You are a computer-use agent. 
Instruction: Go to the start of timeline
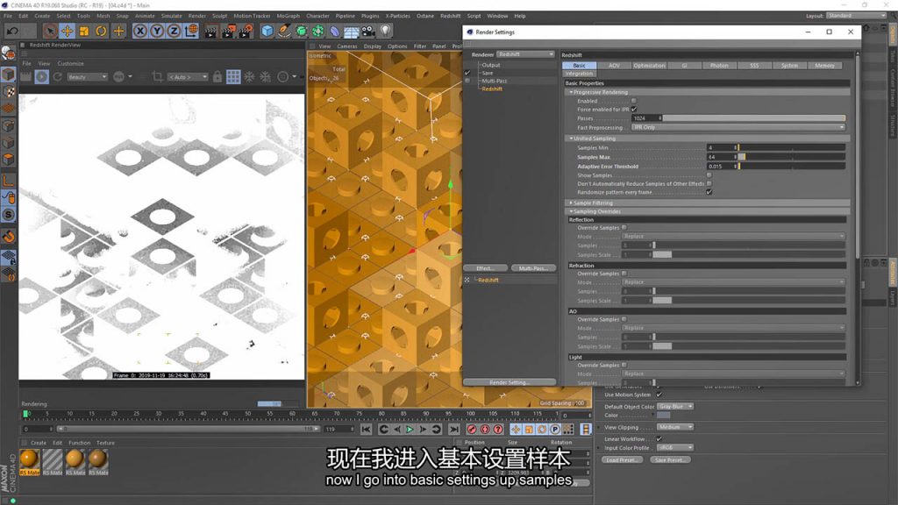coord(367,430)
